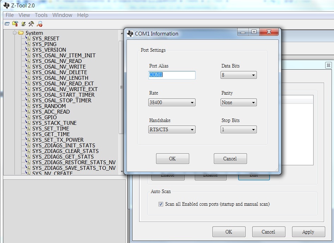
Task: Select SYS_ZDIAGS_INIT_STATS in the tree
Action: tap(64, 146)
